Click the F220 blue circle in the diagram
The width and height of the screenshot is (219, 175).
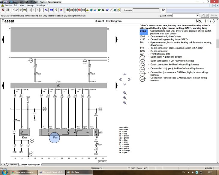coord(55,138)
